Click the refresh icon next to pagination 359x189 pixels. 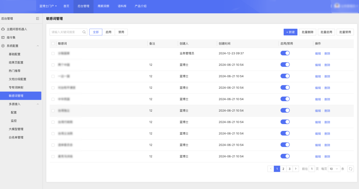coord(350,169)
